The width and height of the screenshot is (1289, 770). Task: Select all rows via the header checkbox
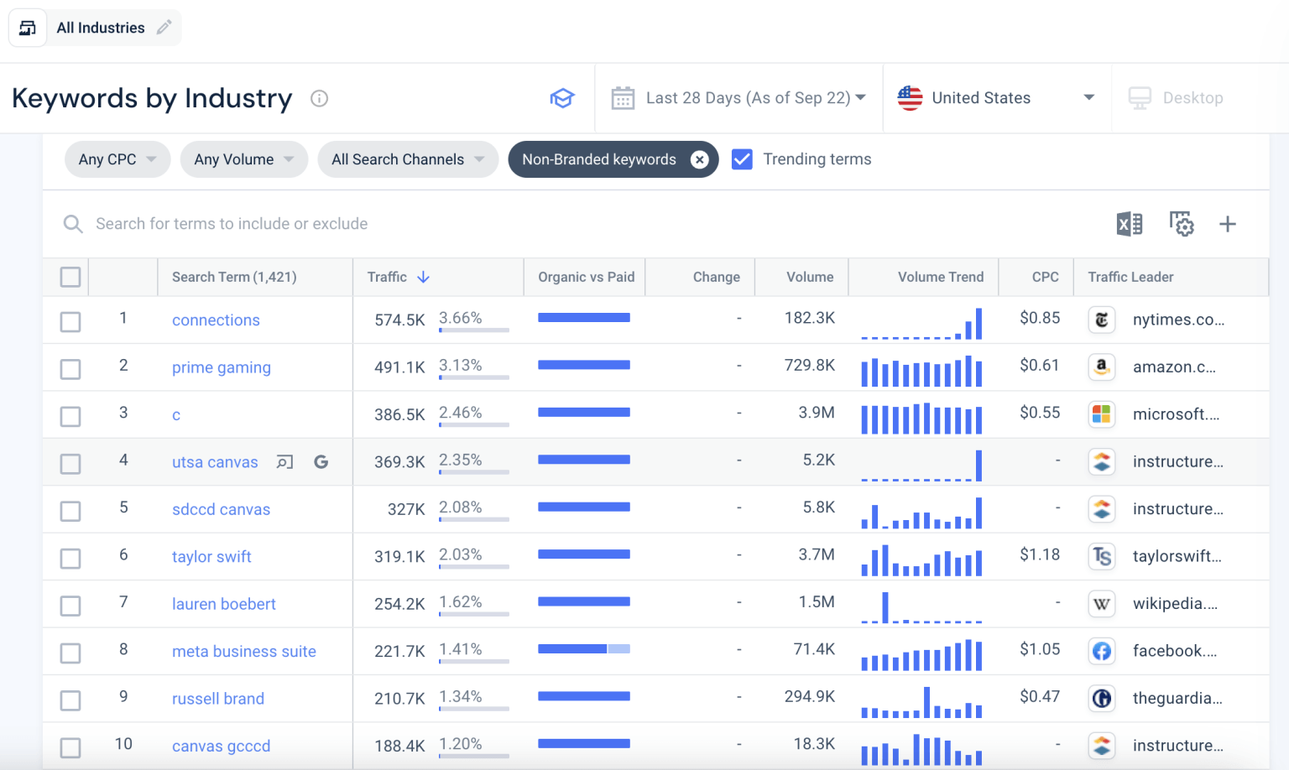tap(70, 277)
